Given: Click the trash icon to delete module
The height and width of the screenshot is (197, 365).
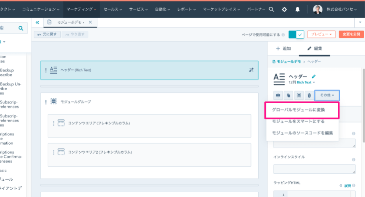Looking at the screenshot, I should 309,95.
